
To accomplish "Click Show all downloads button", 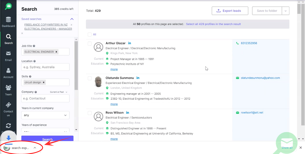I will (x=287, y=148).
